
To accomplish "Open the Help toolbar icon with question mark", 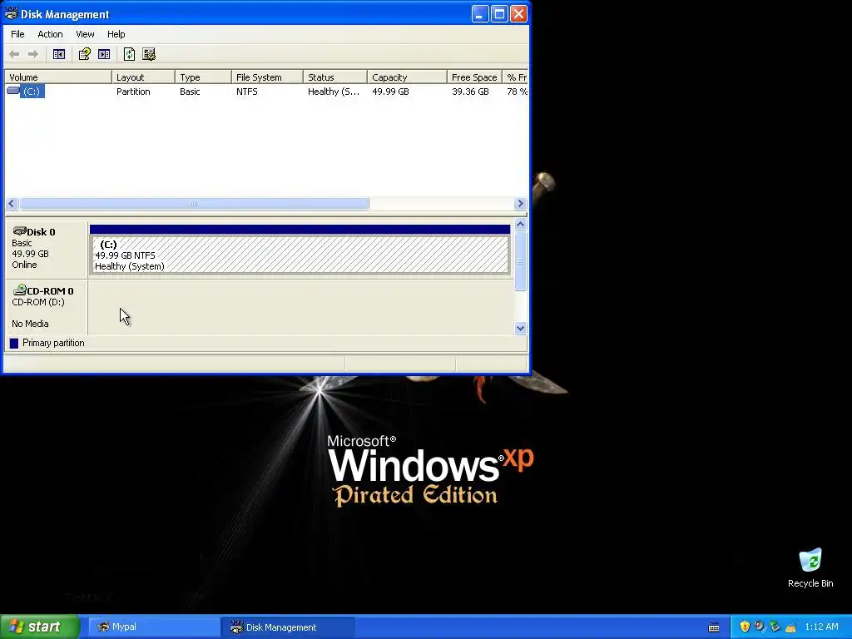I will tap(84, 54).
